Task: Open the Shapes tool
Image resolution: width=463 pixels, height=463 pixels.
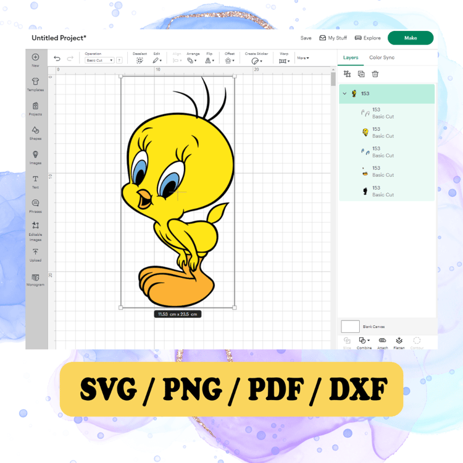Action: point(35,133)
